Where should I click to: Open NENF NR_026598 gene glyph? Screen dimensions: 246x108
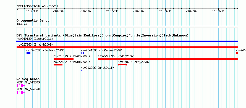21,93
